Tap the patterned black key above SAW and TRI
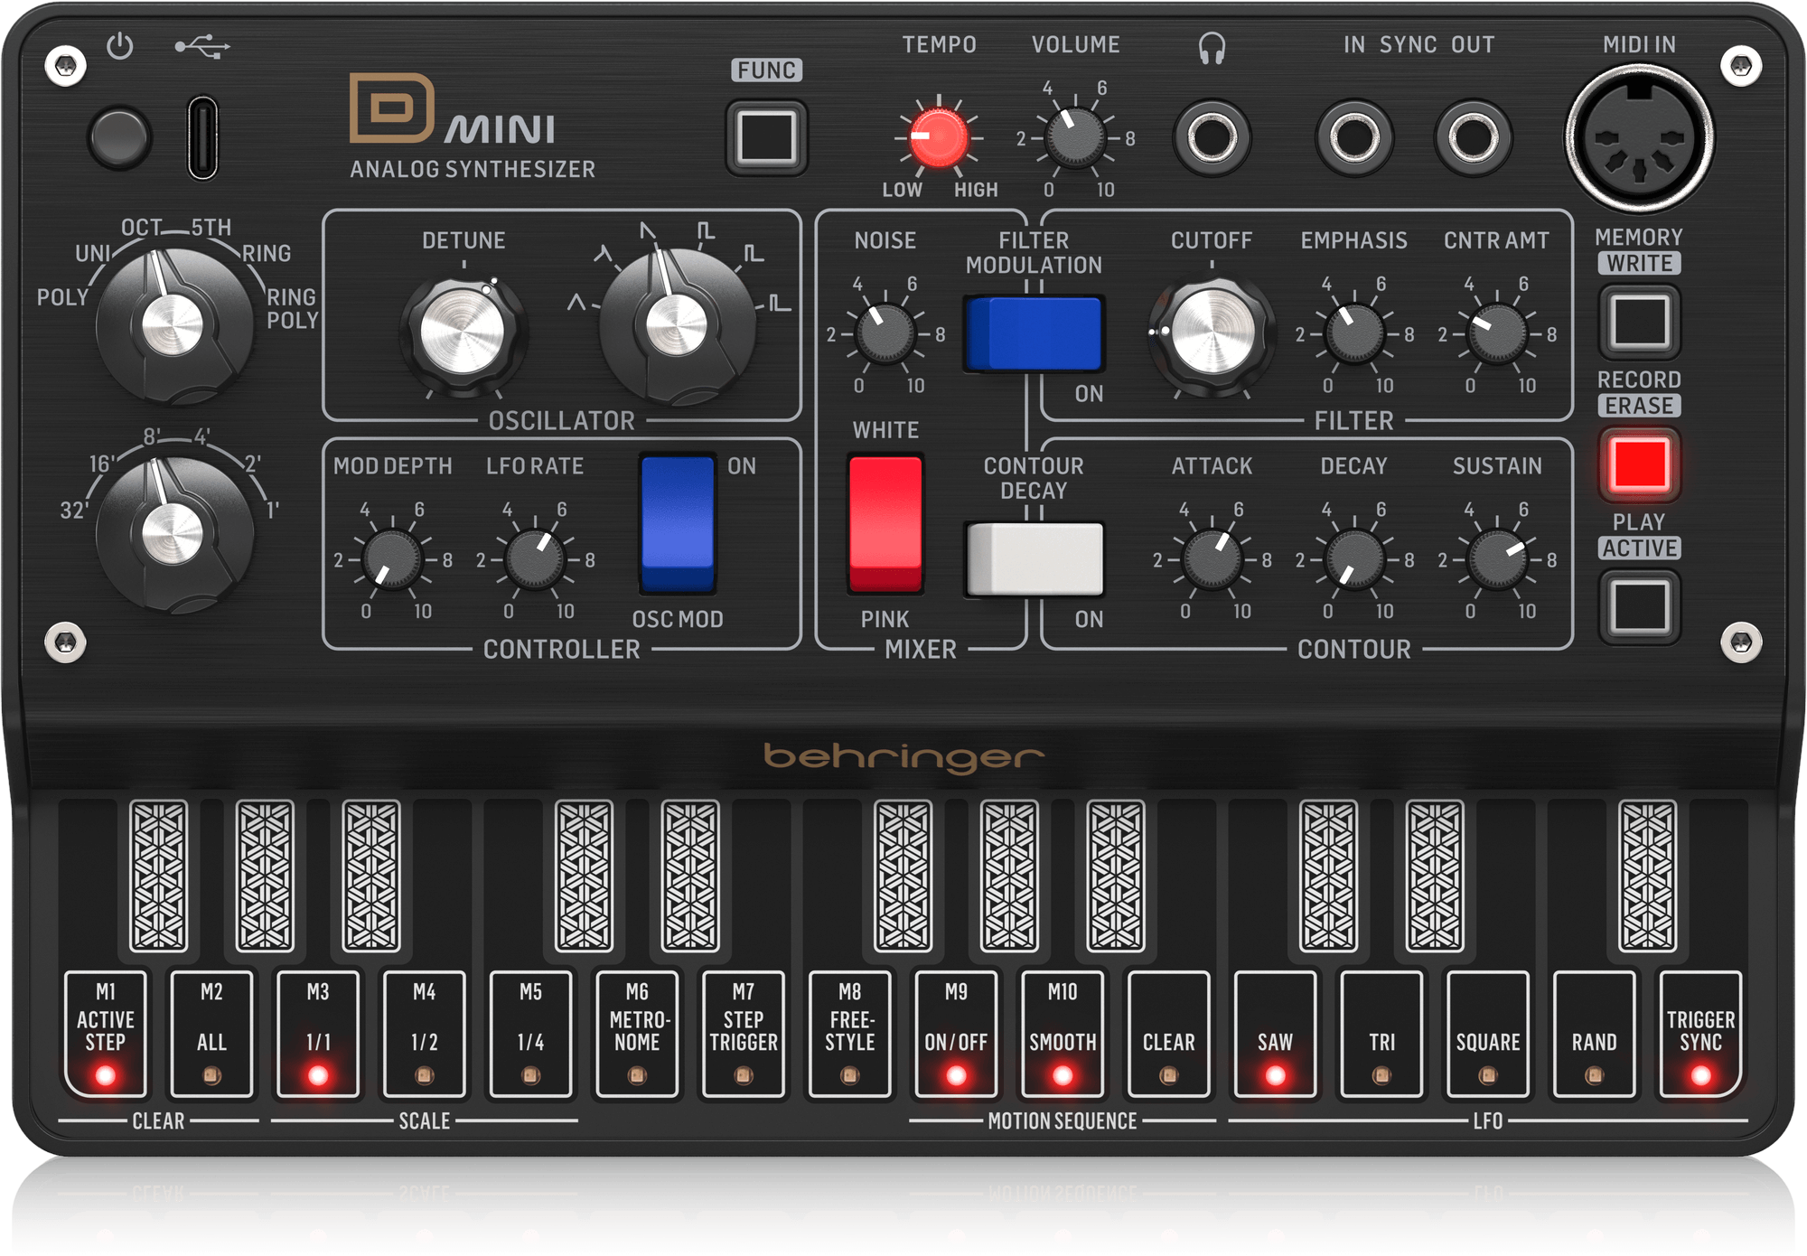1807x1256 pixels. [1328, 876]
